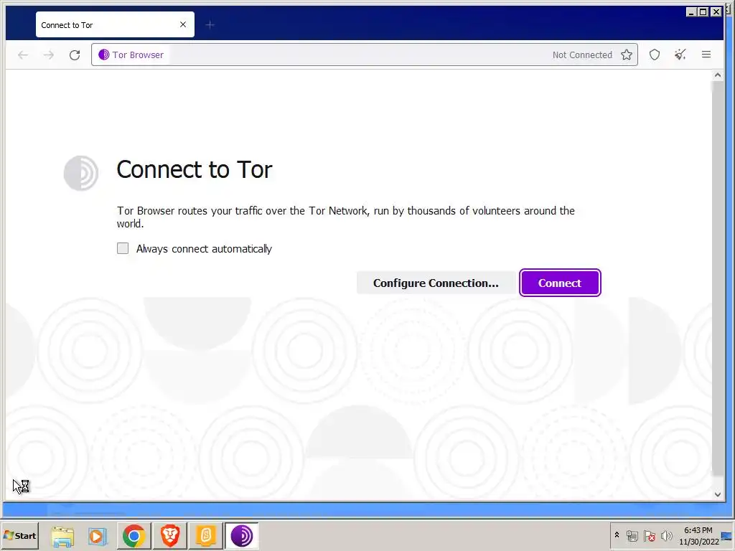This screenshot has width=735, height=551.
Task: Click the gray Tor onion logo beside heading
Action: tap(81, 173)
